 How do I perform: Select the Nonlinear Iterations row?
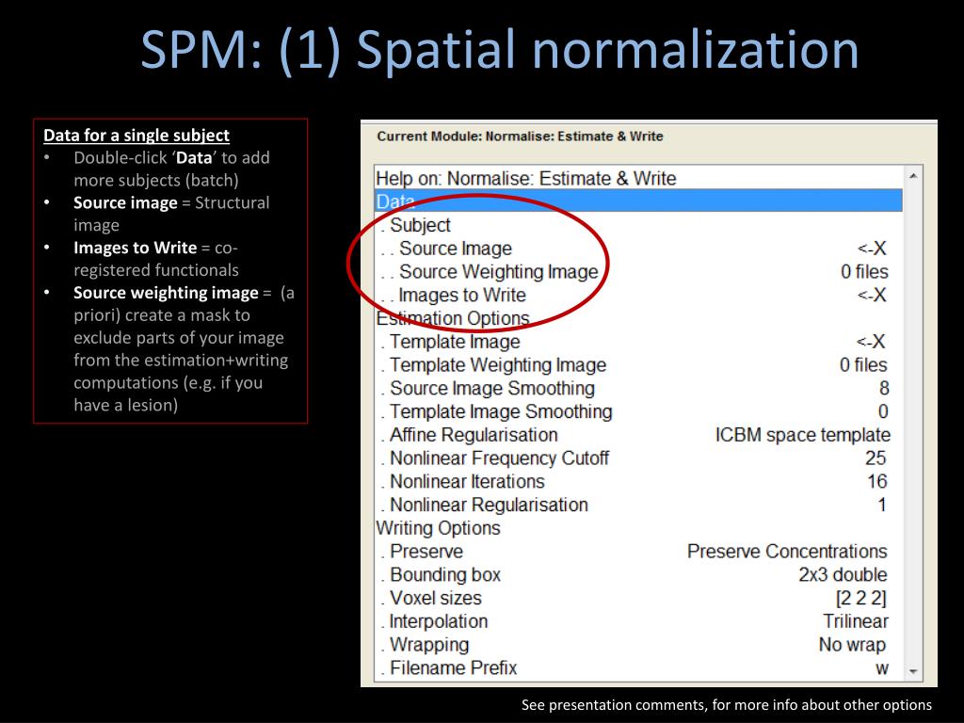coord(638,482)
